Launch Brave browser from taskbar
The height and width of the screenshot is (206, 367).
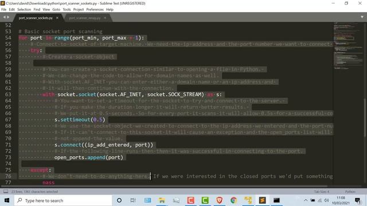(219, 200)
